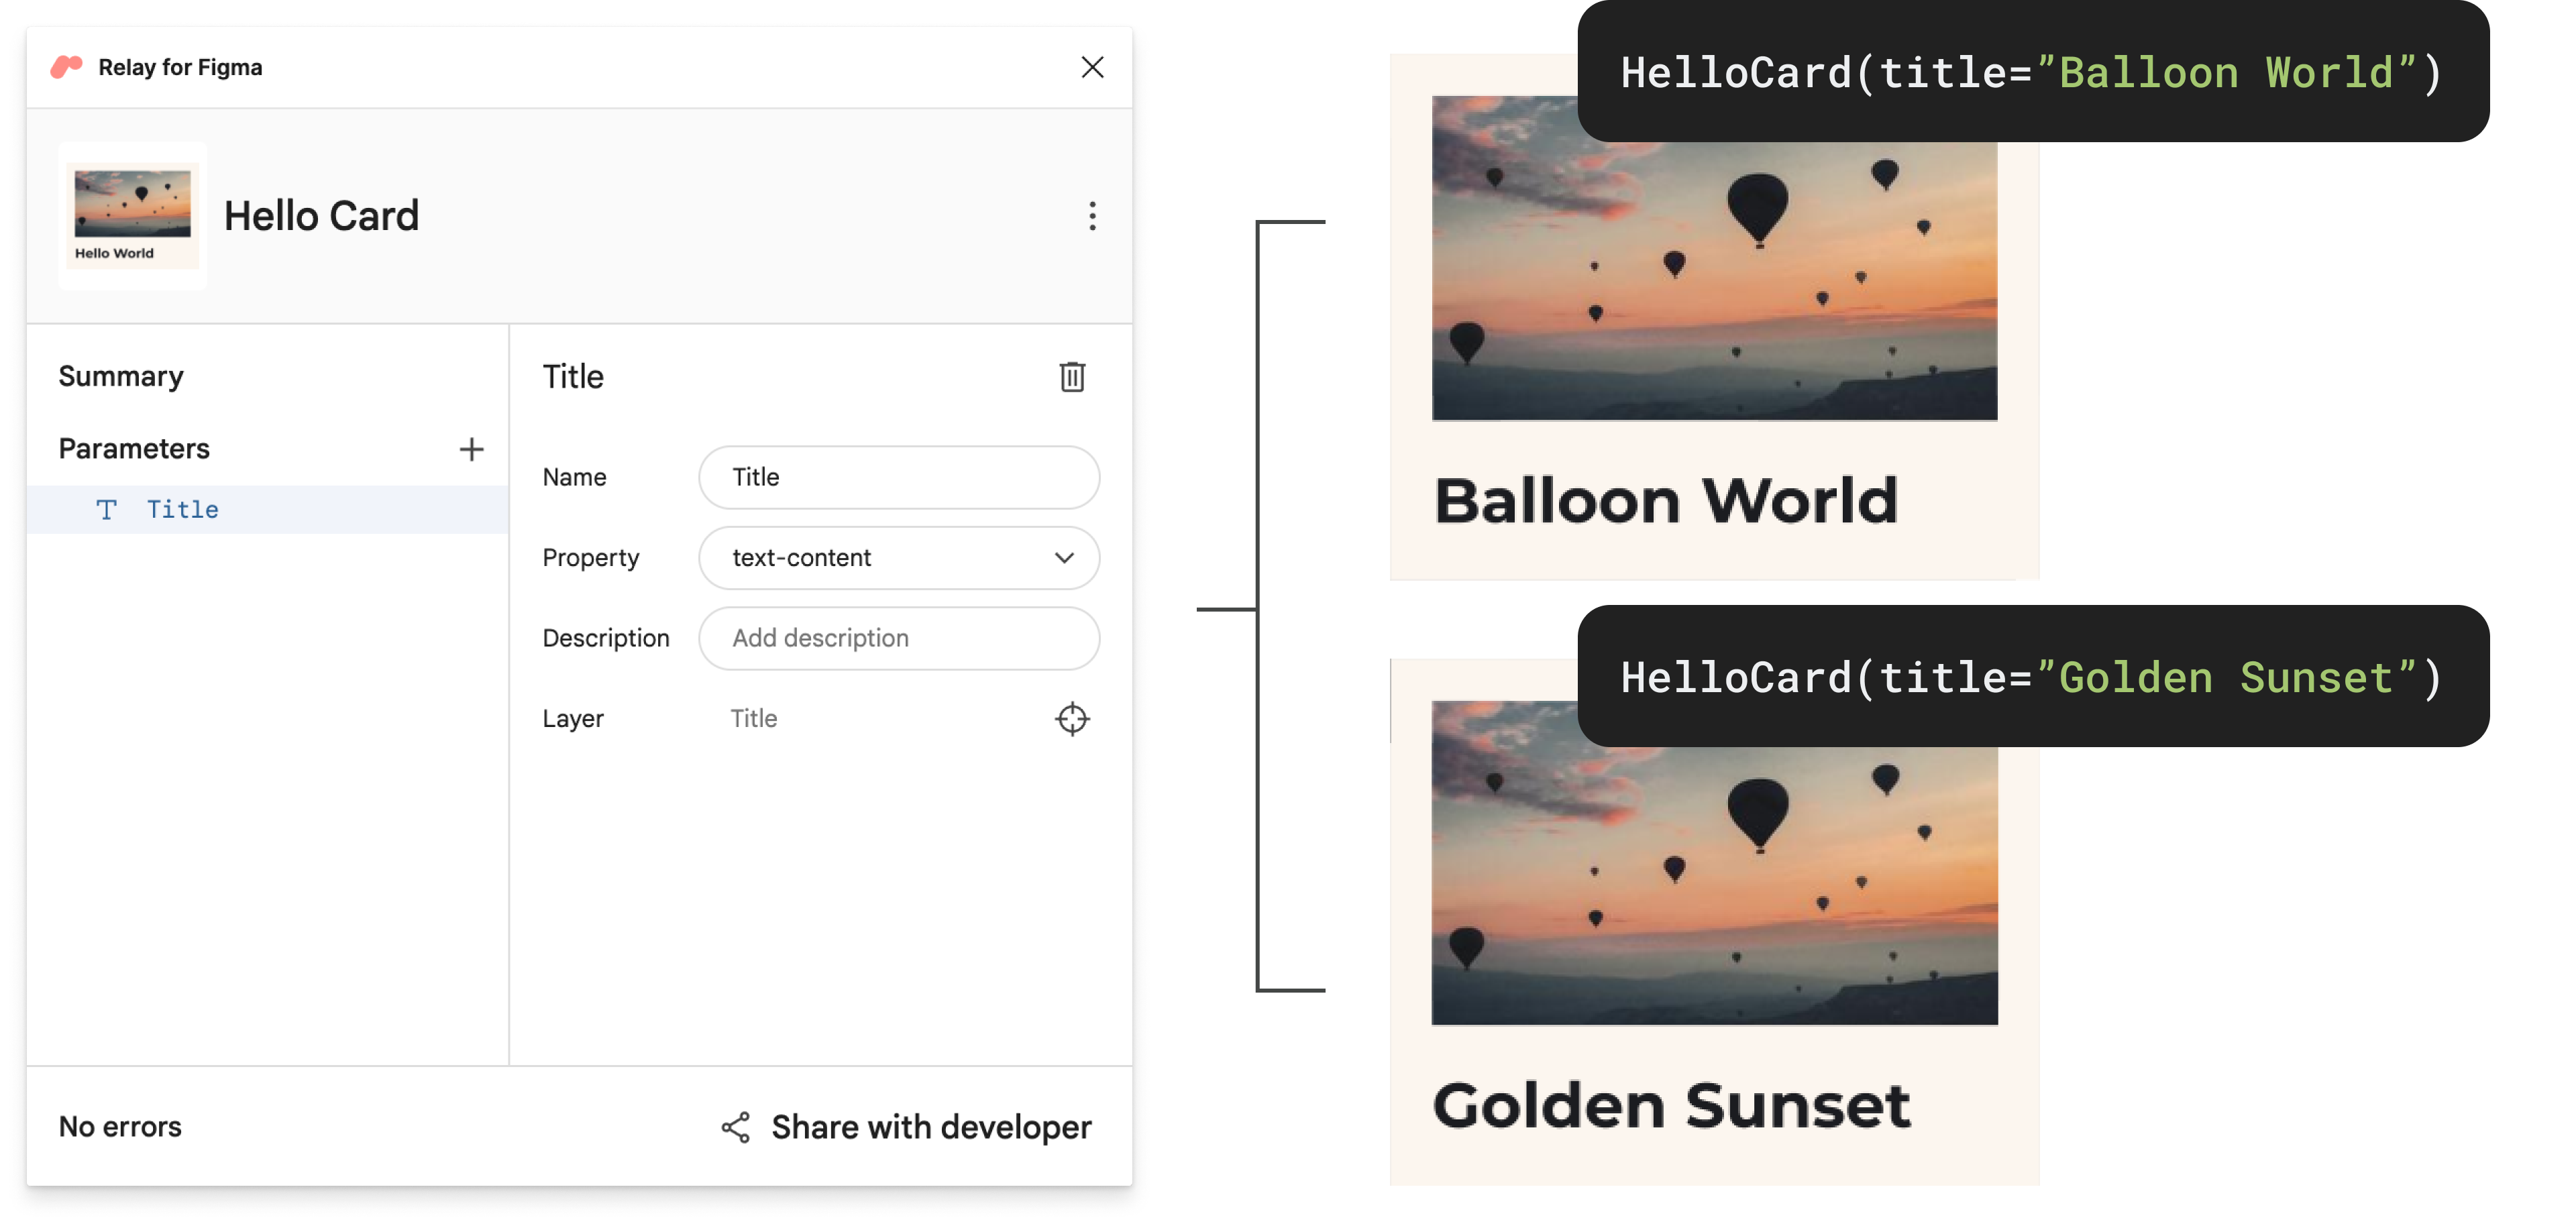Click the add parameter plus icon
This screenshot has height=1226, width=2576.
click(470, 449)
